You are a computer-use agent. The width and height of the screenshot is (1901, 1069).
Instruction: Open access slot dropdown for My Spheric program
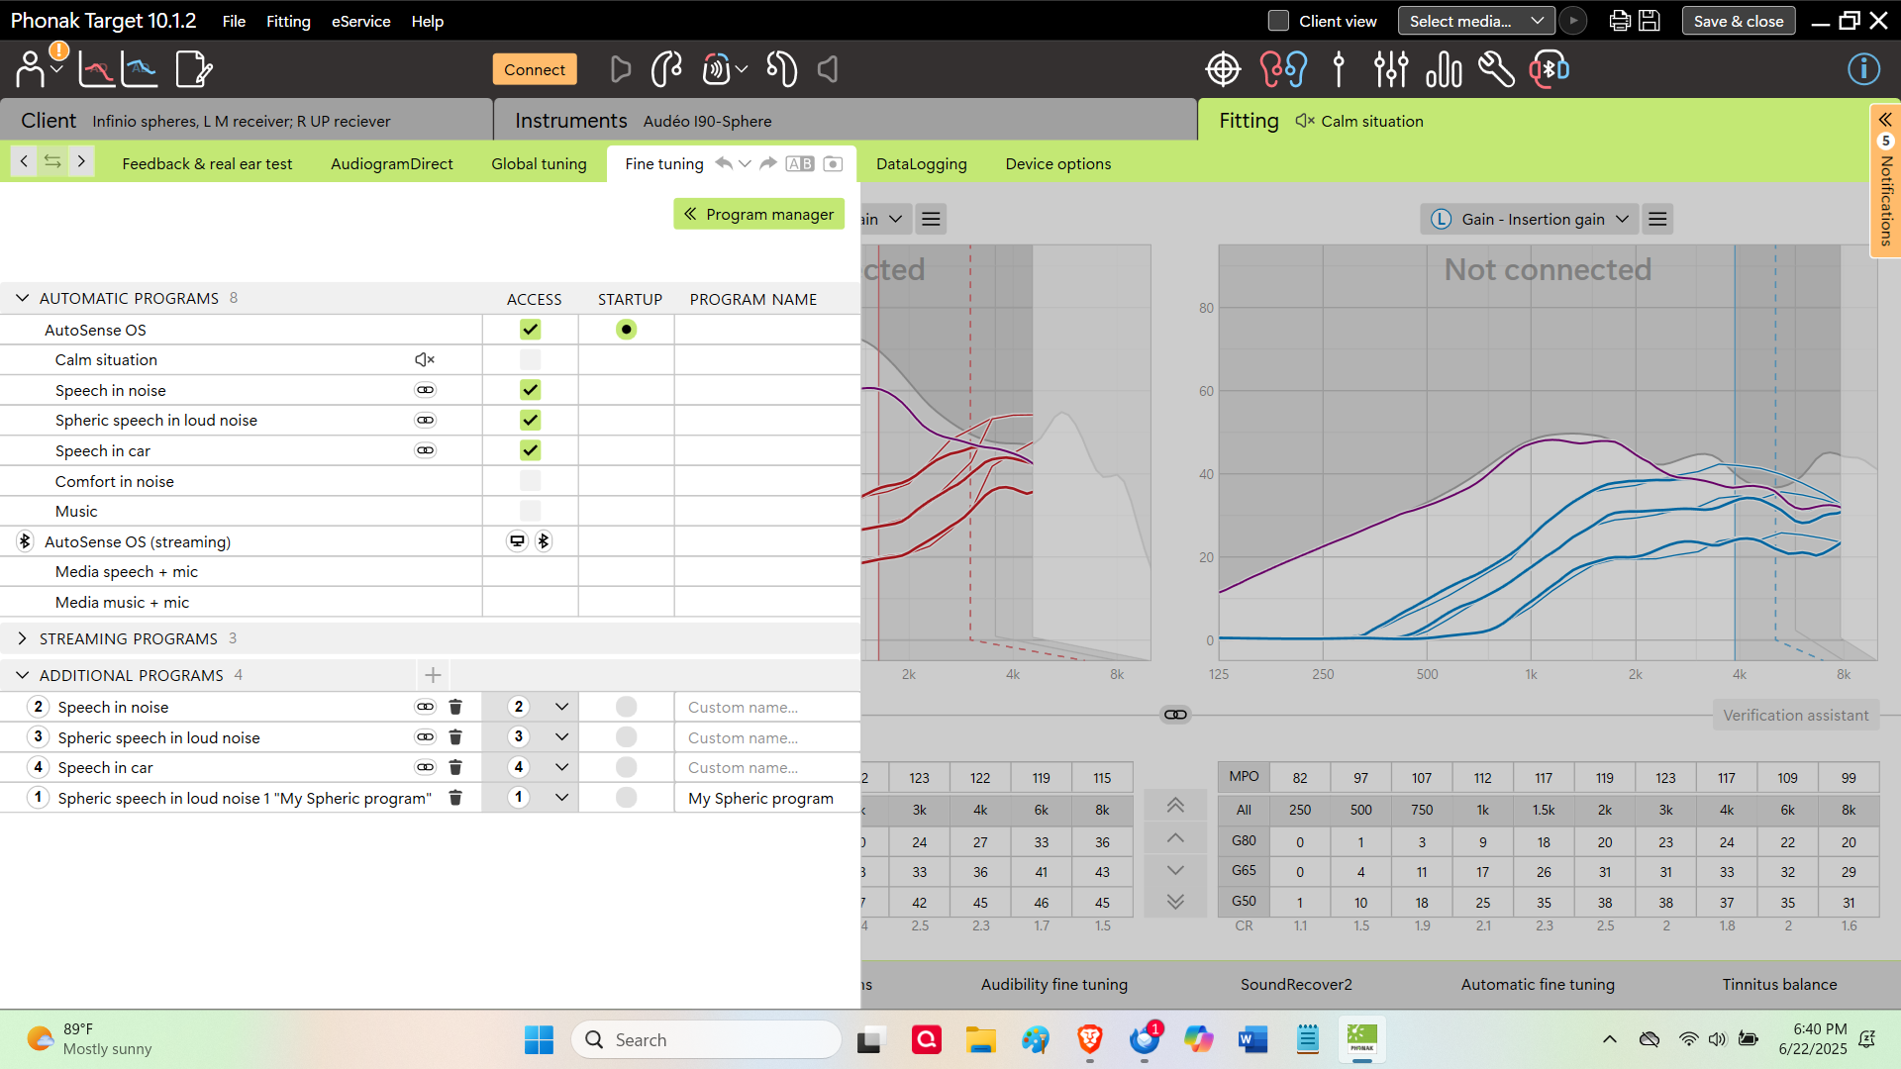tap(561, 798)
